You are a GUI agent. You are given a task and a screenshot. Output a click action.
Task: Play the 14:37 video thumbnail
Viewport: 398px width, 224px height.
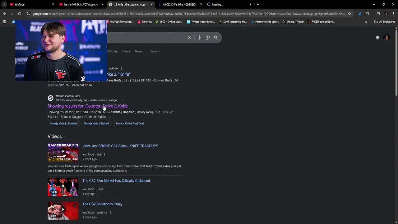click(63, 187)
